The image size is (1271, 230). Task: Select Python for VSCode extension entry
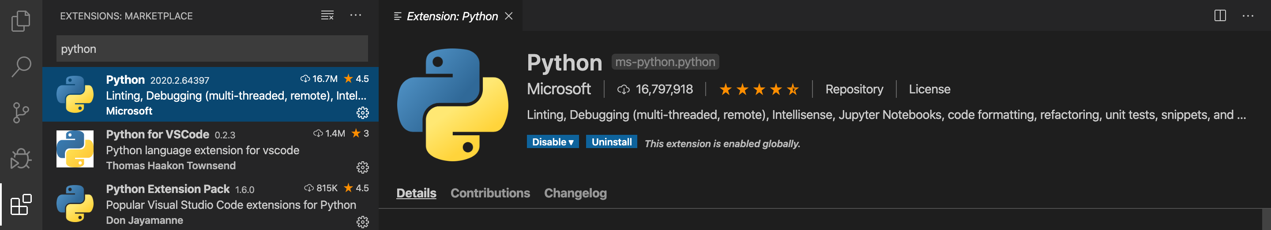(x=210, y=149)
